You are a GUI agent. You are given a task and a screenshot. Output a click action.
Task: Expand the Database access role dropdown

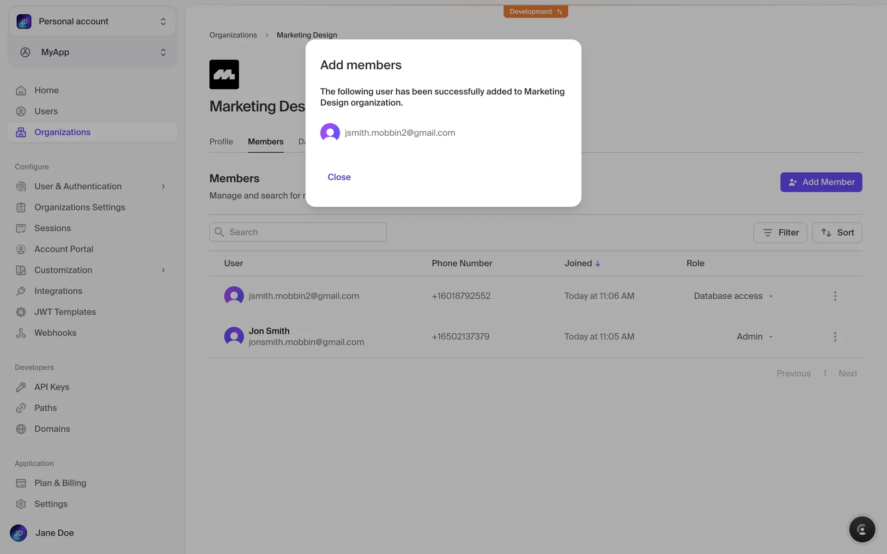733,296
